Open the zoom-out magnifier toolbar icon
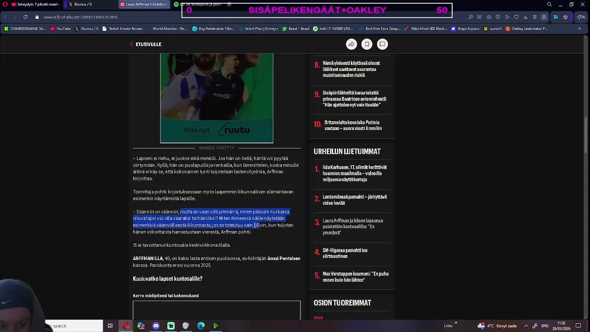Screen dimensions: 590x332 pos(471,17)
